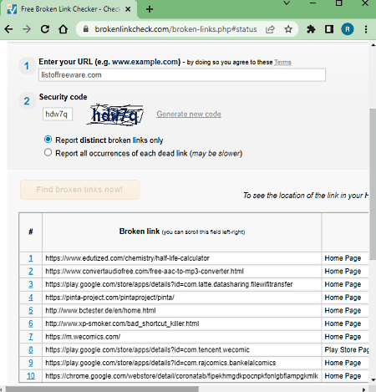Open broken link number 4

31,298
